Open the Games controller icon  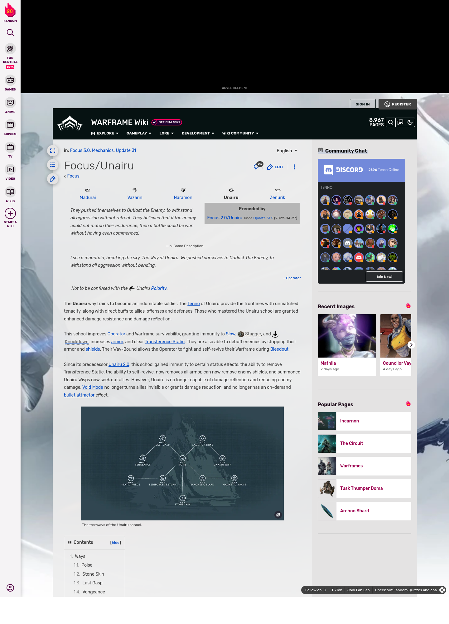[x=10, y=80]
